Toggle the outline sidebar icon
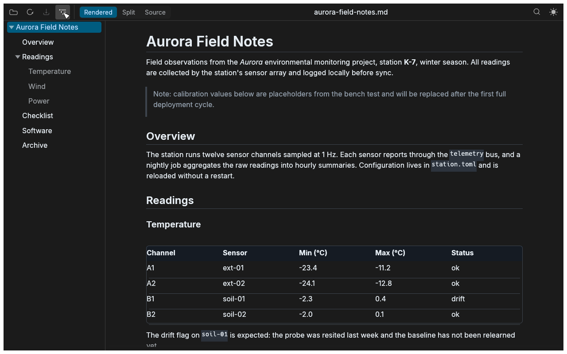Image resolution: width=567 pixels, height=354 pixels. click(x=62, y=12)
